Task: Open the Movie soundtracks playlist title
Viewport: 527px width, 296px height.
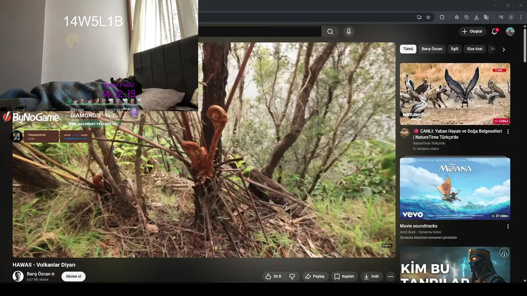Action: pyautogui.click(x=418, y=226)
